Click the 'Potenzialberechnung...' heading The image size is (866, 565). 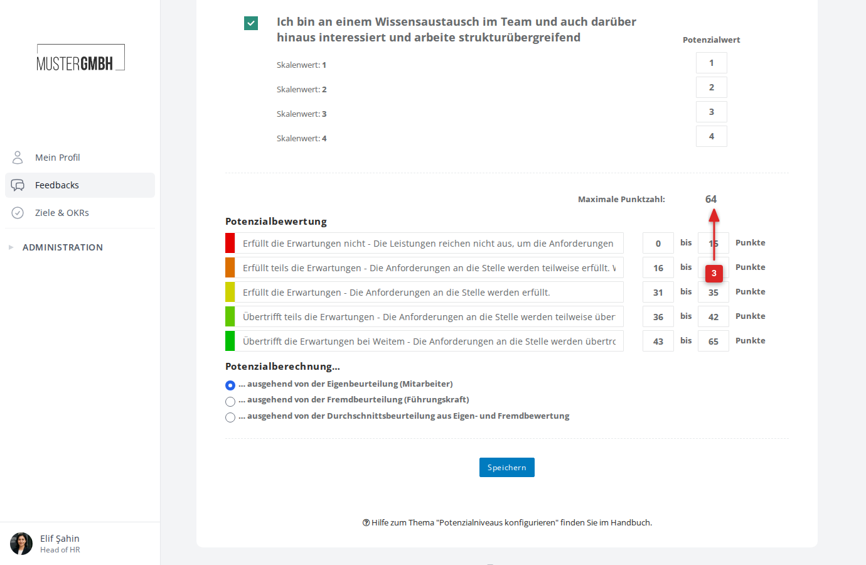(282, 367)
